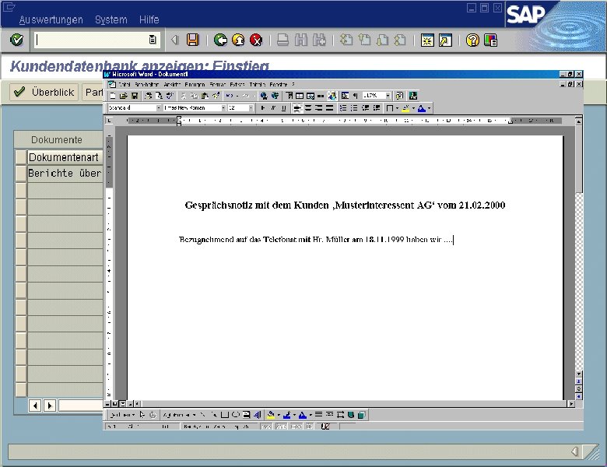Toggle Underline formatting in Word

click(x=283, y=108)
